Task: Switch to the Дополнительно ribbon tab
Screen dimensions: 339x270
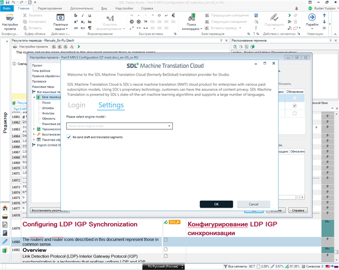Action: (x=81, y=8)
